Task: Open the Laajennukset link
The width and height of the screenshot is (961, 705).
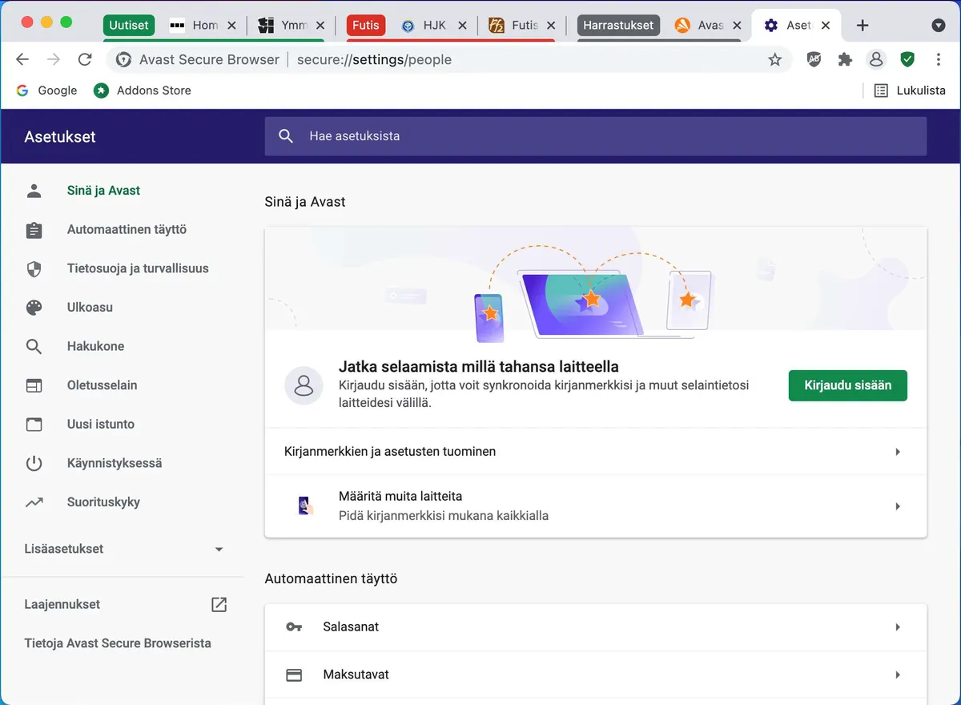Action: [62, 605]
